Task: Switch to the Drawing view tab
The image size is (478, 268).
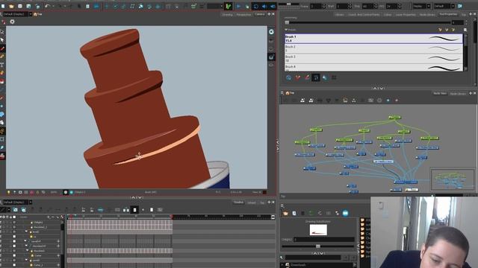Action: point(227,14)
